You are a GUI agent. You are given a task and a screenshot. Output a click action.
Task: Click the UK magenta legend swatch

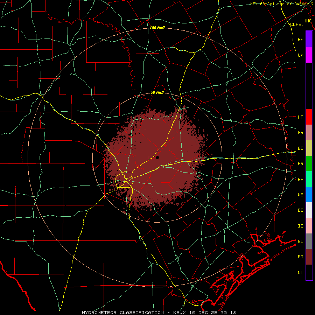309,55
